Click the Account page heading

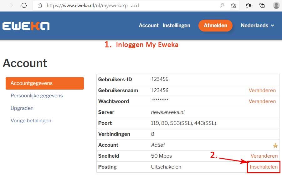pos(25,63)
